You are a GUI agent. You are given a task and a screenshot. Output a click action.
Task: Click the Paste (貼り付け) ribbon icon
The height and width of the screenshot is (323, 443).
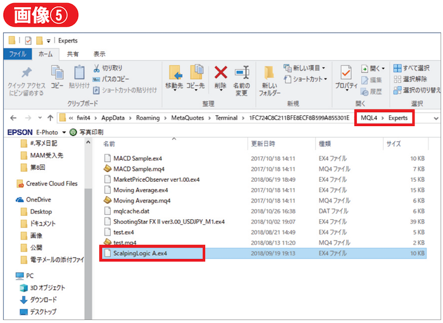pyautogui.click(x=79, y=72)
